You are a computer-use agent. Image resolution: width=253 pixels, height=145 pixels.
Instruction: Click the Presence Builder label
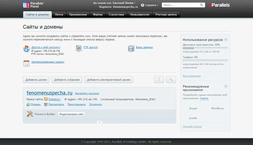tap(45, 114)
